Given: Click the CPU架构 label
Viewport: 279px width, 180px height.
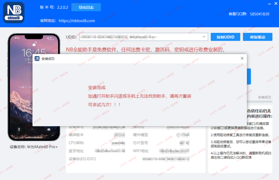Looking at the screenshot, I should (x=76, y=143).
